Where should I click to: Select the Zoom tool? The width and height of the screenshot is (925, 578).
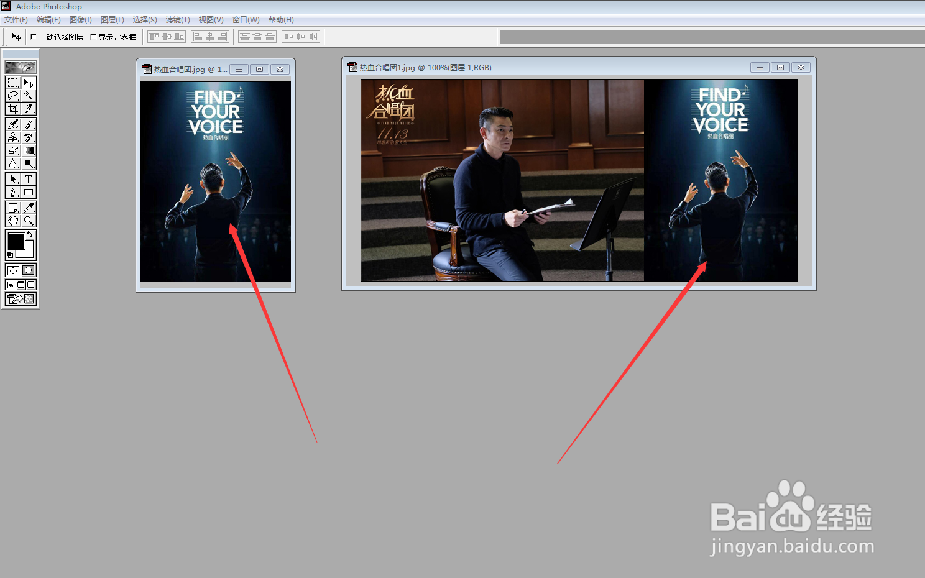29,221
